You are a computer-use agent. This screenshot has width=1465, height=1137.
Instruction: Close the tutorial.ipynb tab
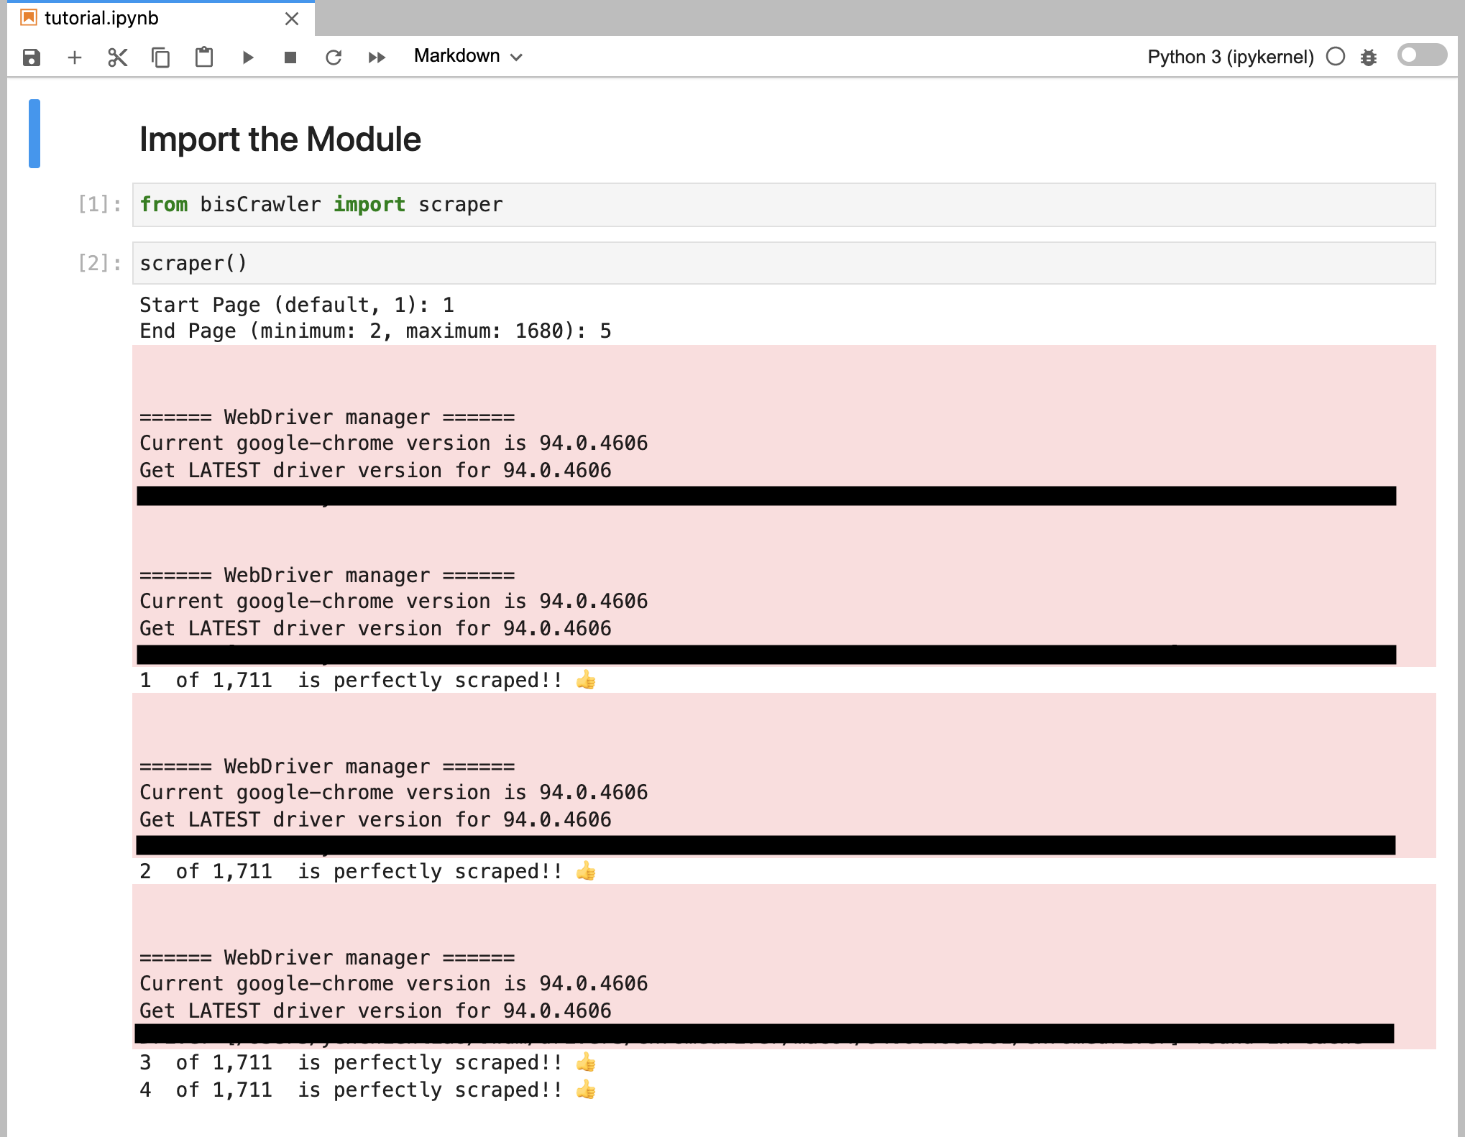click(x=292, y=19)
